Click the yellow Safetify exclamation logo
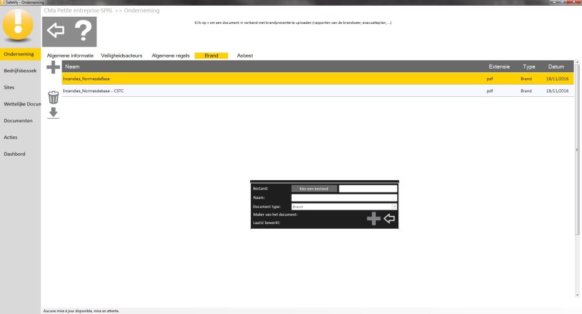The width and height of the screenshot is (582, 314). 18,25
